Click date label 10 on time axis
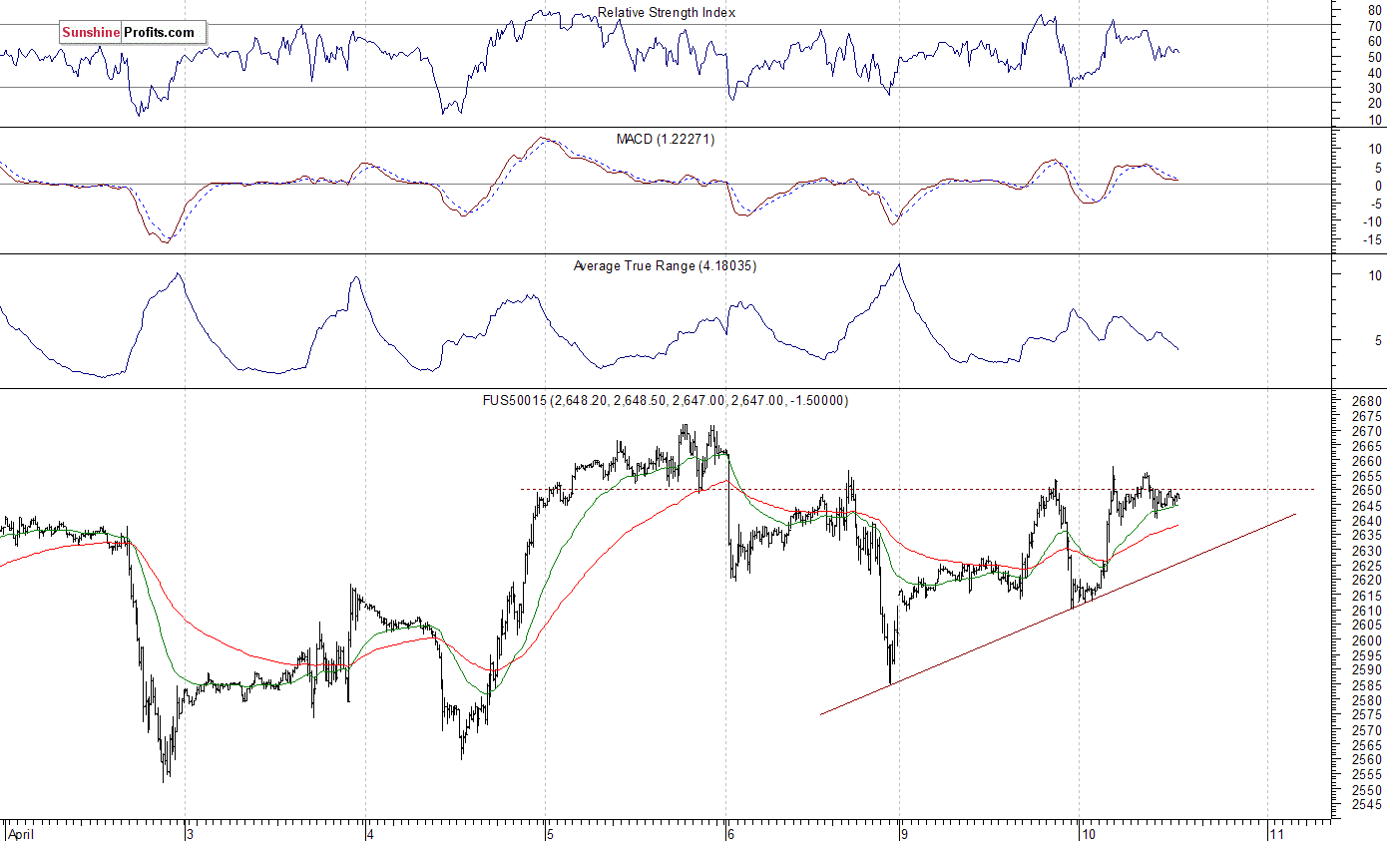This screenshot has height=841, width=1387. point(1087,832)
